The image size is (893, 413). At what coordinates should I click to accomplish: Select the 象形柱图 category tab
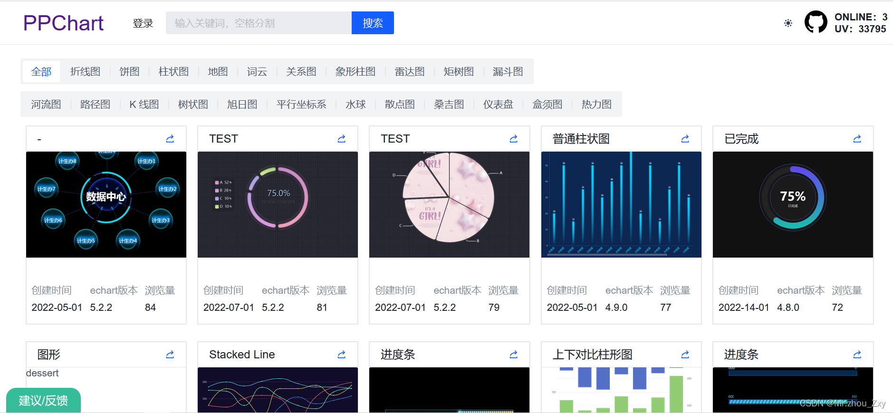coord(355,71)
